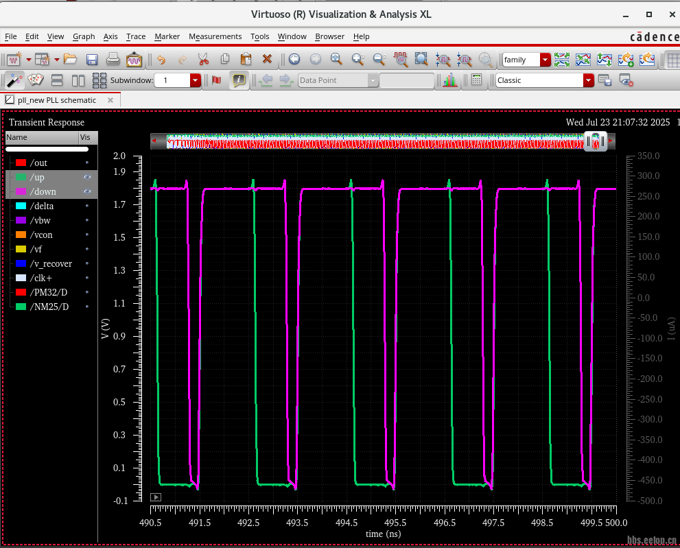The width and height of the screenshot is (680, 548).
Task: Select the /v_recover trace row
Action: click(51, 263)
